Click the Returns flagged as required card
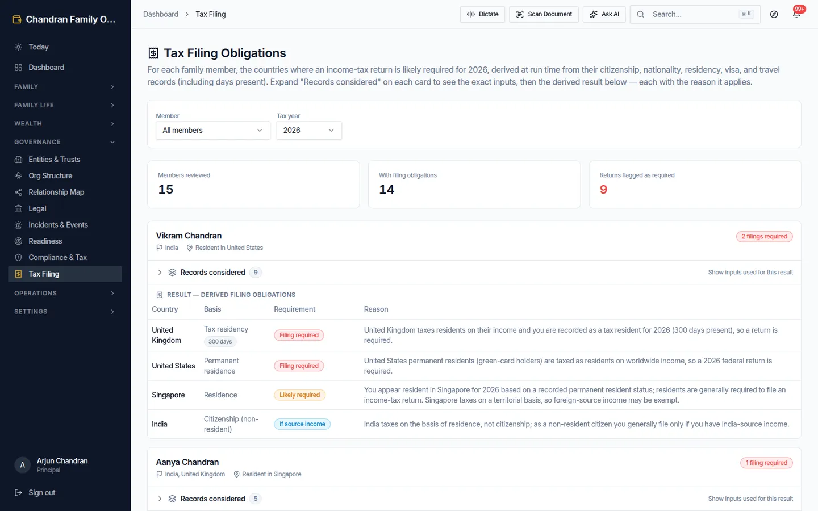The height and width of the screenshot is (511, 818). [695, 185]
